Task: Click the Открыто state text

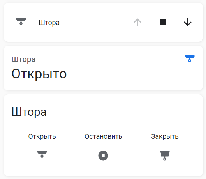Action: pos(39,74)
